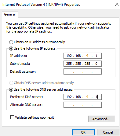Click the Preferred DNS server field

82,97
